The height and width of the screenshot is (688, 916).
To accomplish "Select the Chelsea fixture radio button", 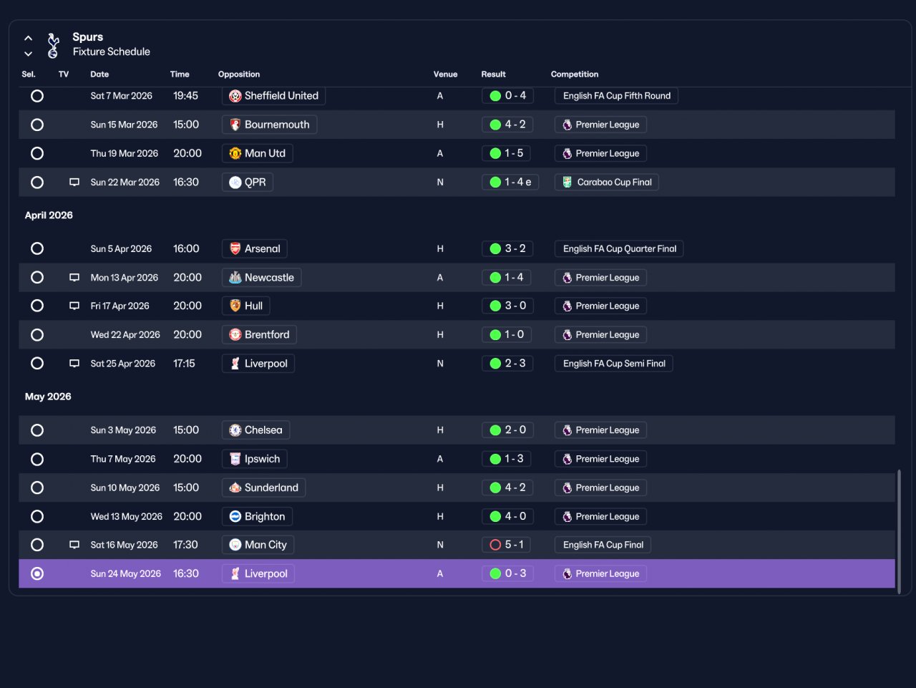I will (37, 430).
